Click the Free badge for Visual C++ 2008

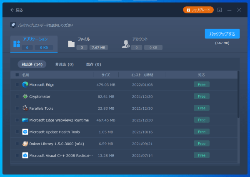pyautogui.click(x=202, y=155)
